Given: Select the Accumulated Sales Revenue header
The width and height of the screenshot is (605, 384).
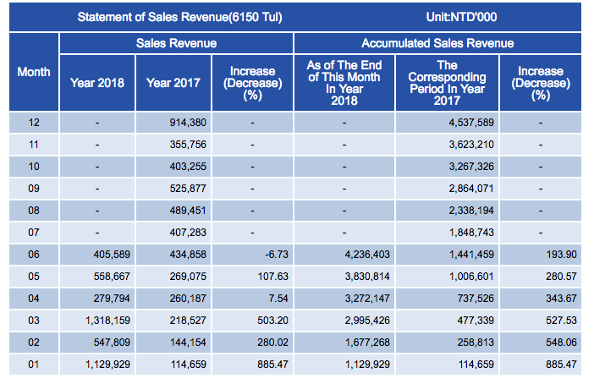Looking at the screenshot, I should click(x=437, y=43).
